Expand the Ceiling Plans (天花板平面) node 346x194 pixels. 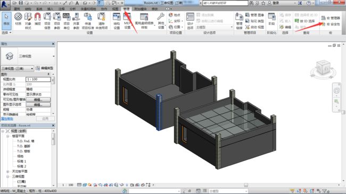(x=8, y=172)
